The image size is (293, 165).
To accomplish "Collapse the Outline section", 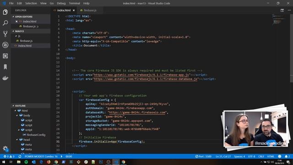I will 13,106.
